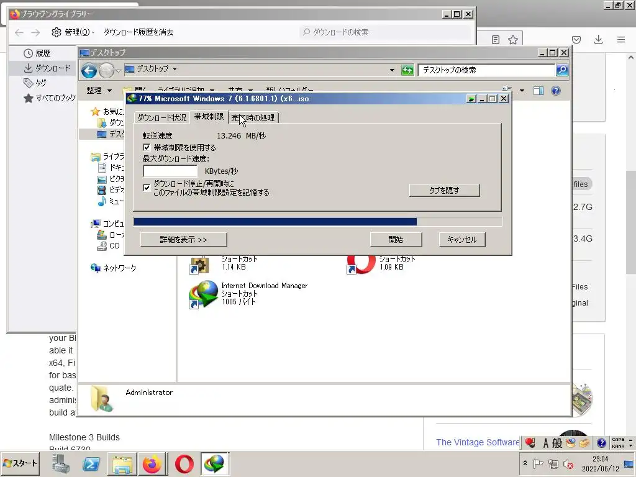The image size is (636, 477).
Task: Click The Vintage Software link
Action: click(478, 442)
